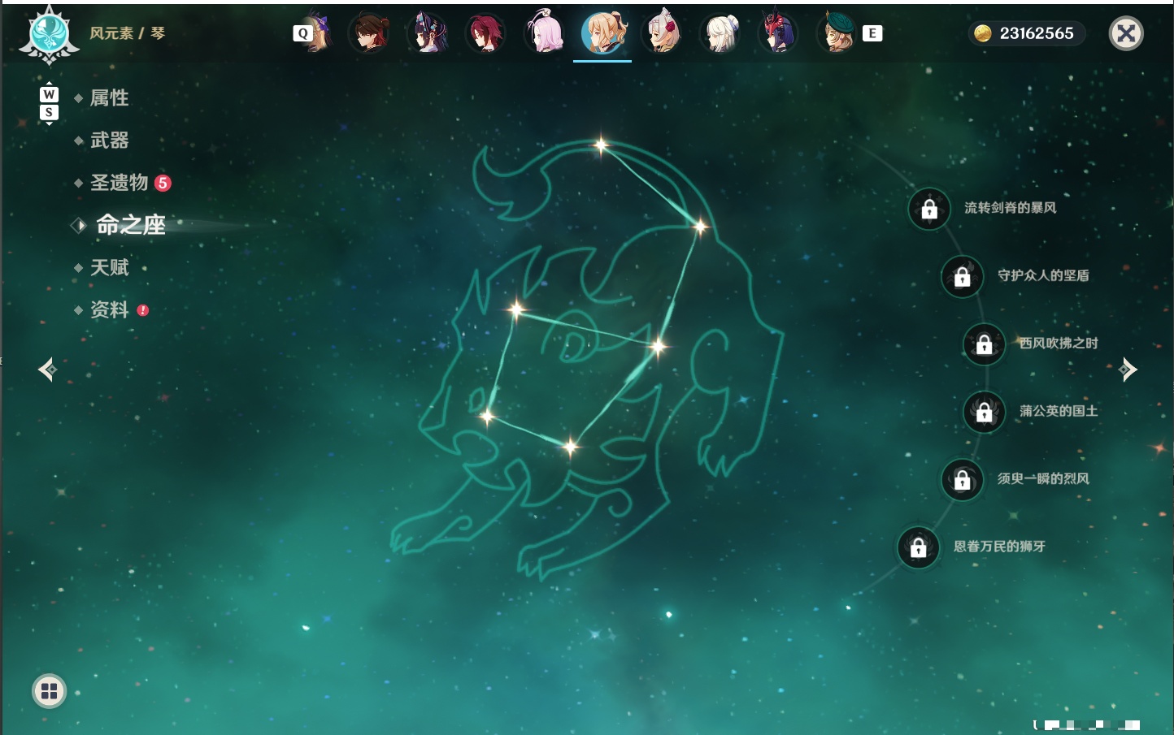Open the 武器 weapon tab
This screenshot has width=1174, height=735.
(109, 141)
